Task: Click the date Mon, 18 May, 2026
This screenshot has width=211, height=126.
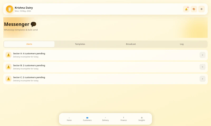Action: tap(23, 11)
